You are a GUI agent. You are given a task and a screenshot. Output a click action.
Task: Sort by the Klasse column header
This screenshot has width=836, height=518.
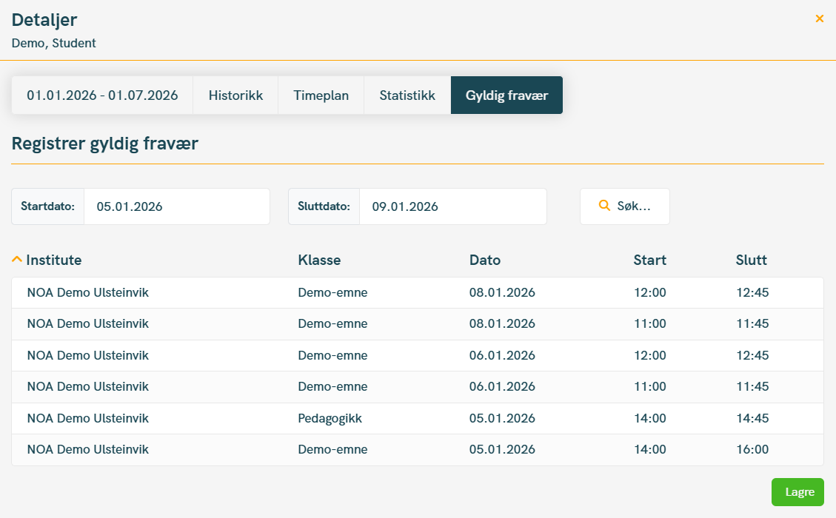[319, 260]
